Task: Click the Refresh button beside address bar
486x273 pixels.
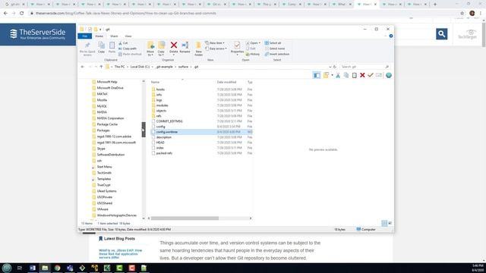Action: point(335,67)
